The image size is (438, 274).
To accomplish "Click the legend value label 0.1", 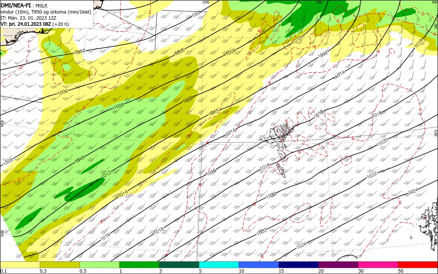I will [4, 271].
